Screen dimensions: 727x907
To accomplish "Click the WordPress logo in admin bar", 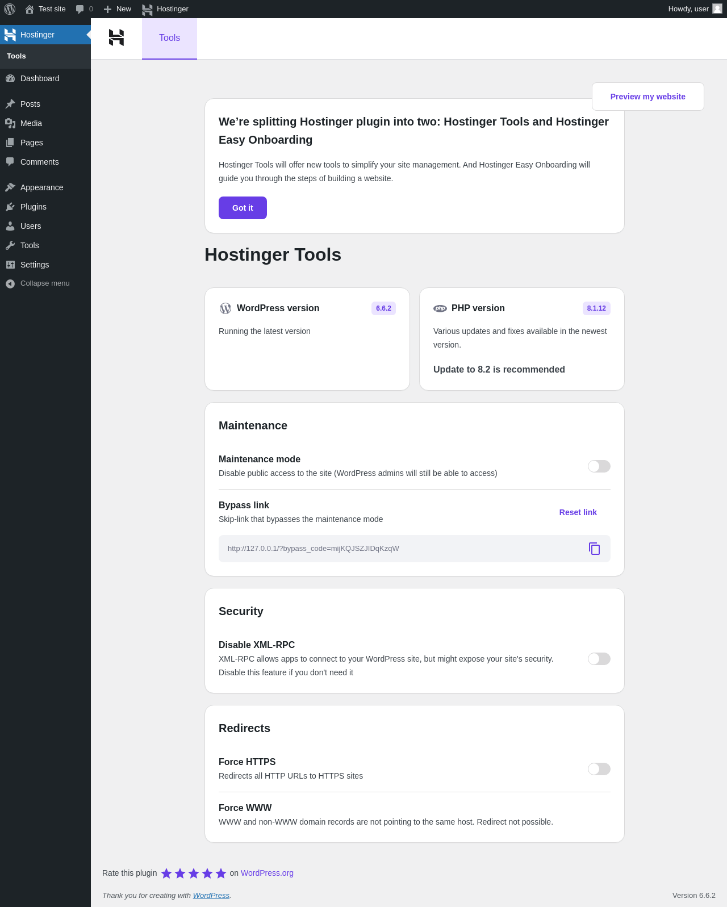I will pyautogui.click(x=10, y=9).
